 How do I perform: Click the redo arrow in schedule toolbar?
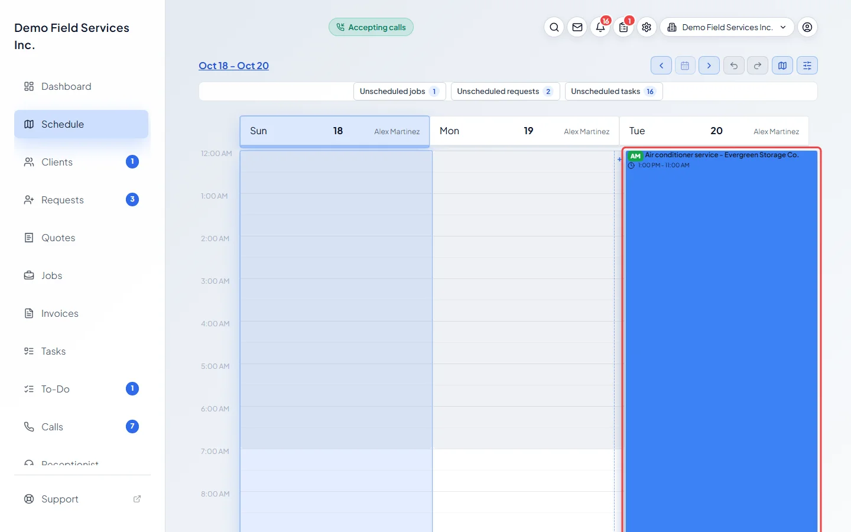[758, 66]
